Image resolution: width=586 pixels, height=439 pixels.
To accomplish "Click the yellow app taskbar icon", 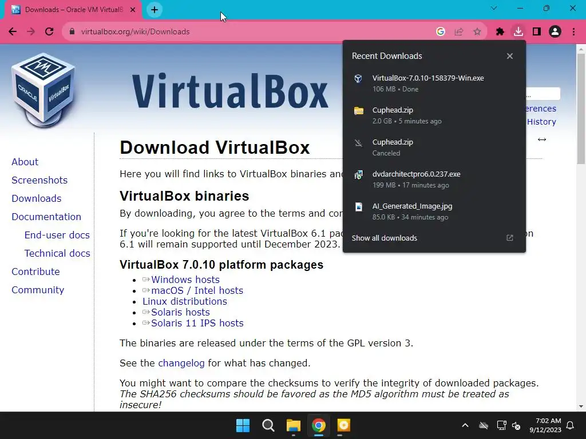I will click(343, 425).
